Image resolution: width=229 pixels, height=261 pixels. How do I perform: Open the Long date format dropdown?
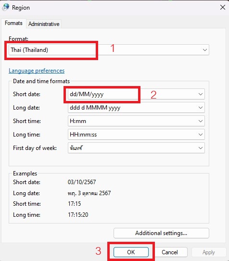(x=136, y=108)
